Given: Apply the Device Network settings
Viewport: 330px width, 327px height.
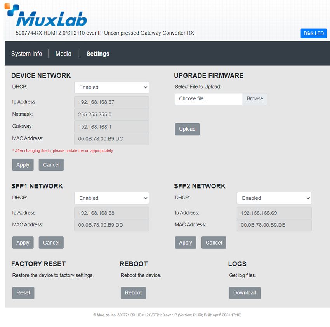Looking at the screenshot, I should pyautogui.click(x=23, y=165).
